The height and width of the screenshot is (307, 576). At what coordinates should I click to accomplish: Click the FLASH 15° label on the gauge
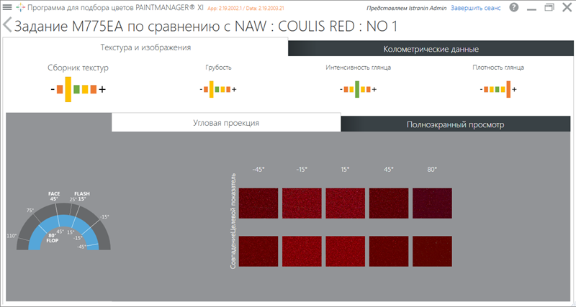pos(82,196)
